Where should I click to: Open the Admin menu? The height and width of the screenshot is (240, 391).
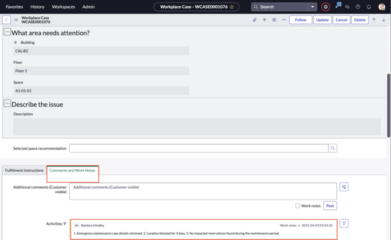coord(89,7)
